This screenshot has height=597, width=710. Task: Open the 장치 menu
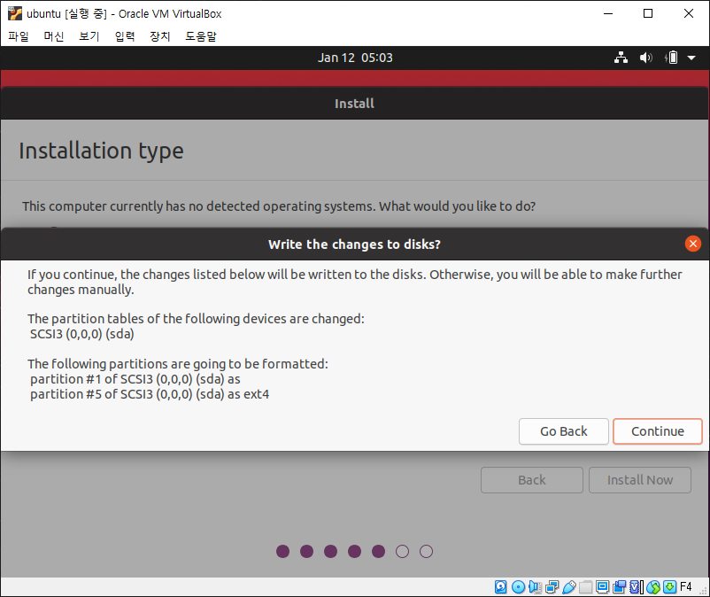[160, 36]
